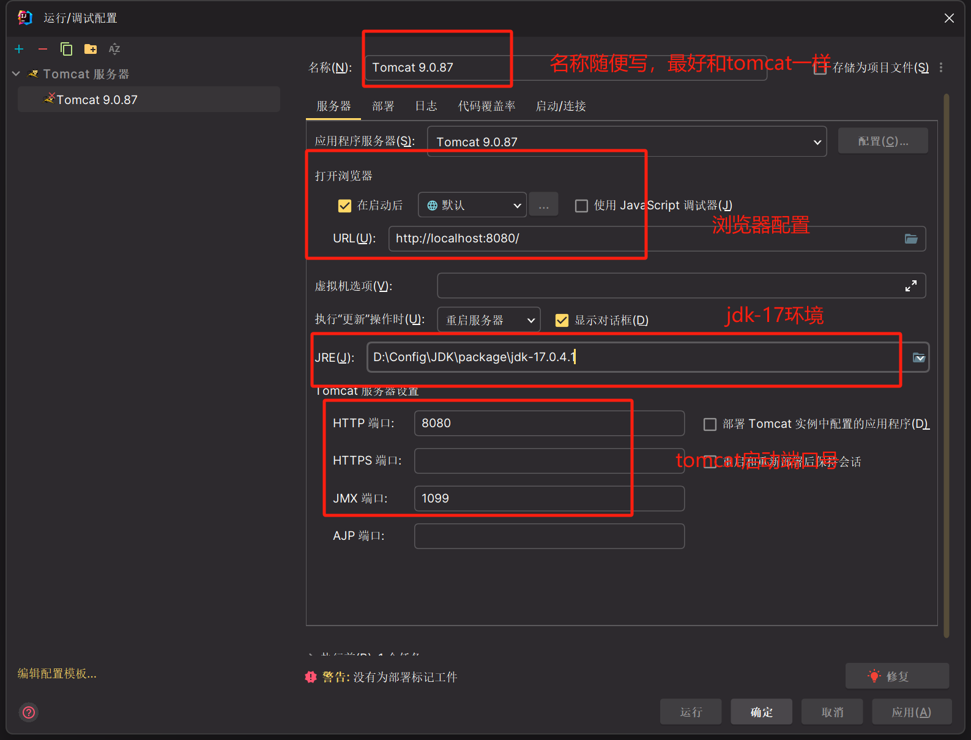Open the application server dropdown
Image resolution: width=971 pixels, height=740 pixels.
(627, 141)
